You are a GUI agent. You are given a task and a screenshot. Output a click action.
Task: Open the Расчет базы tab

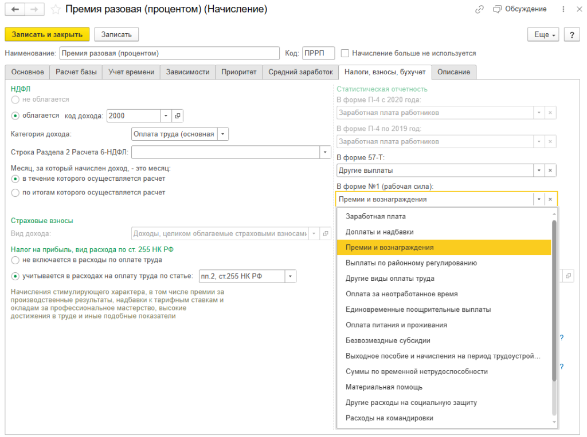(76, 72)
